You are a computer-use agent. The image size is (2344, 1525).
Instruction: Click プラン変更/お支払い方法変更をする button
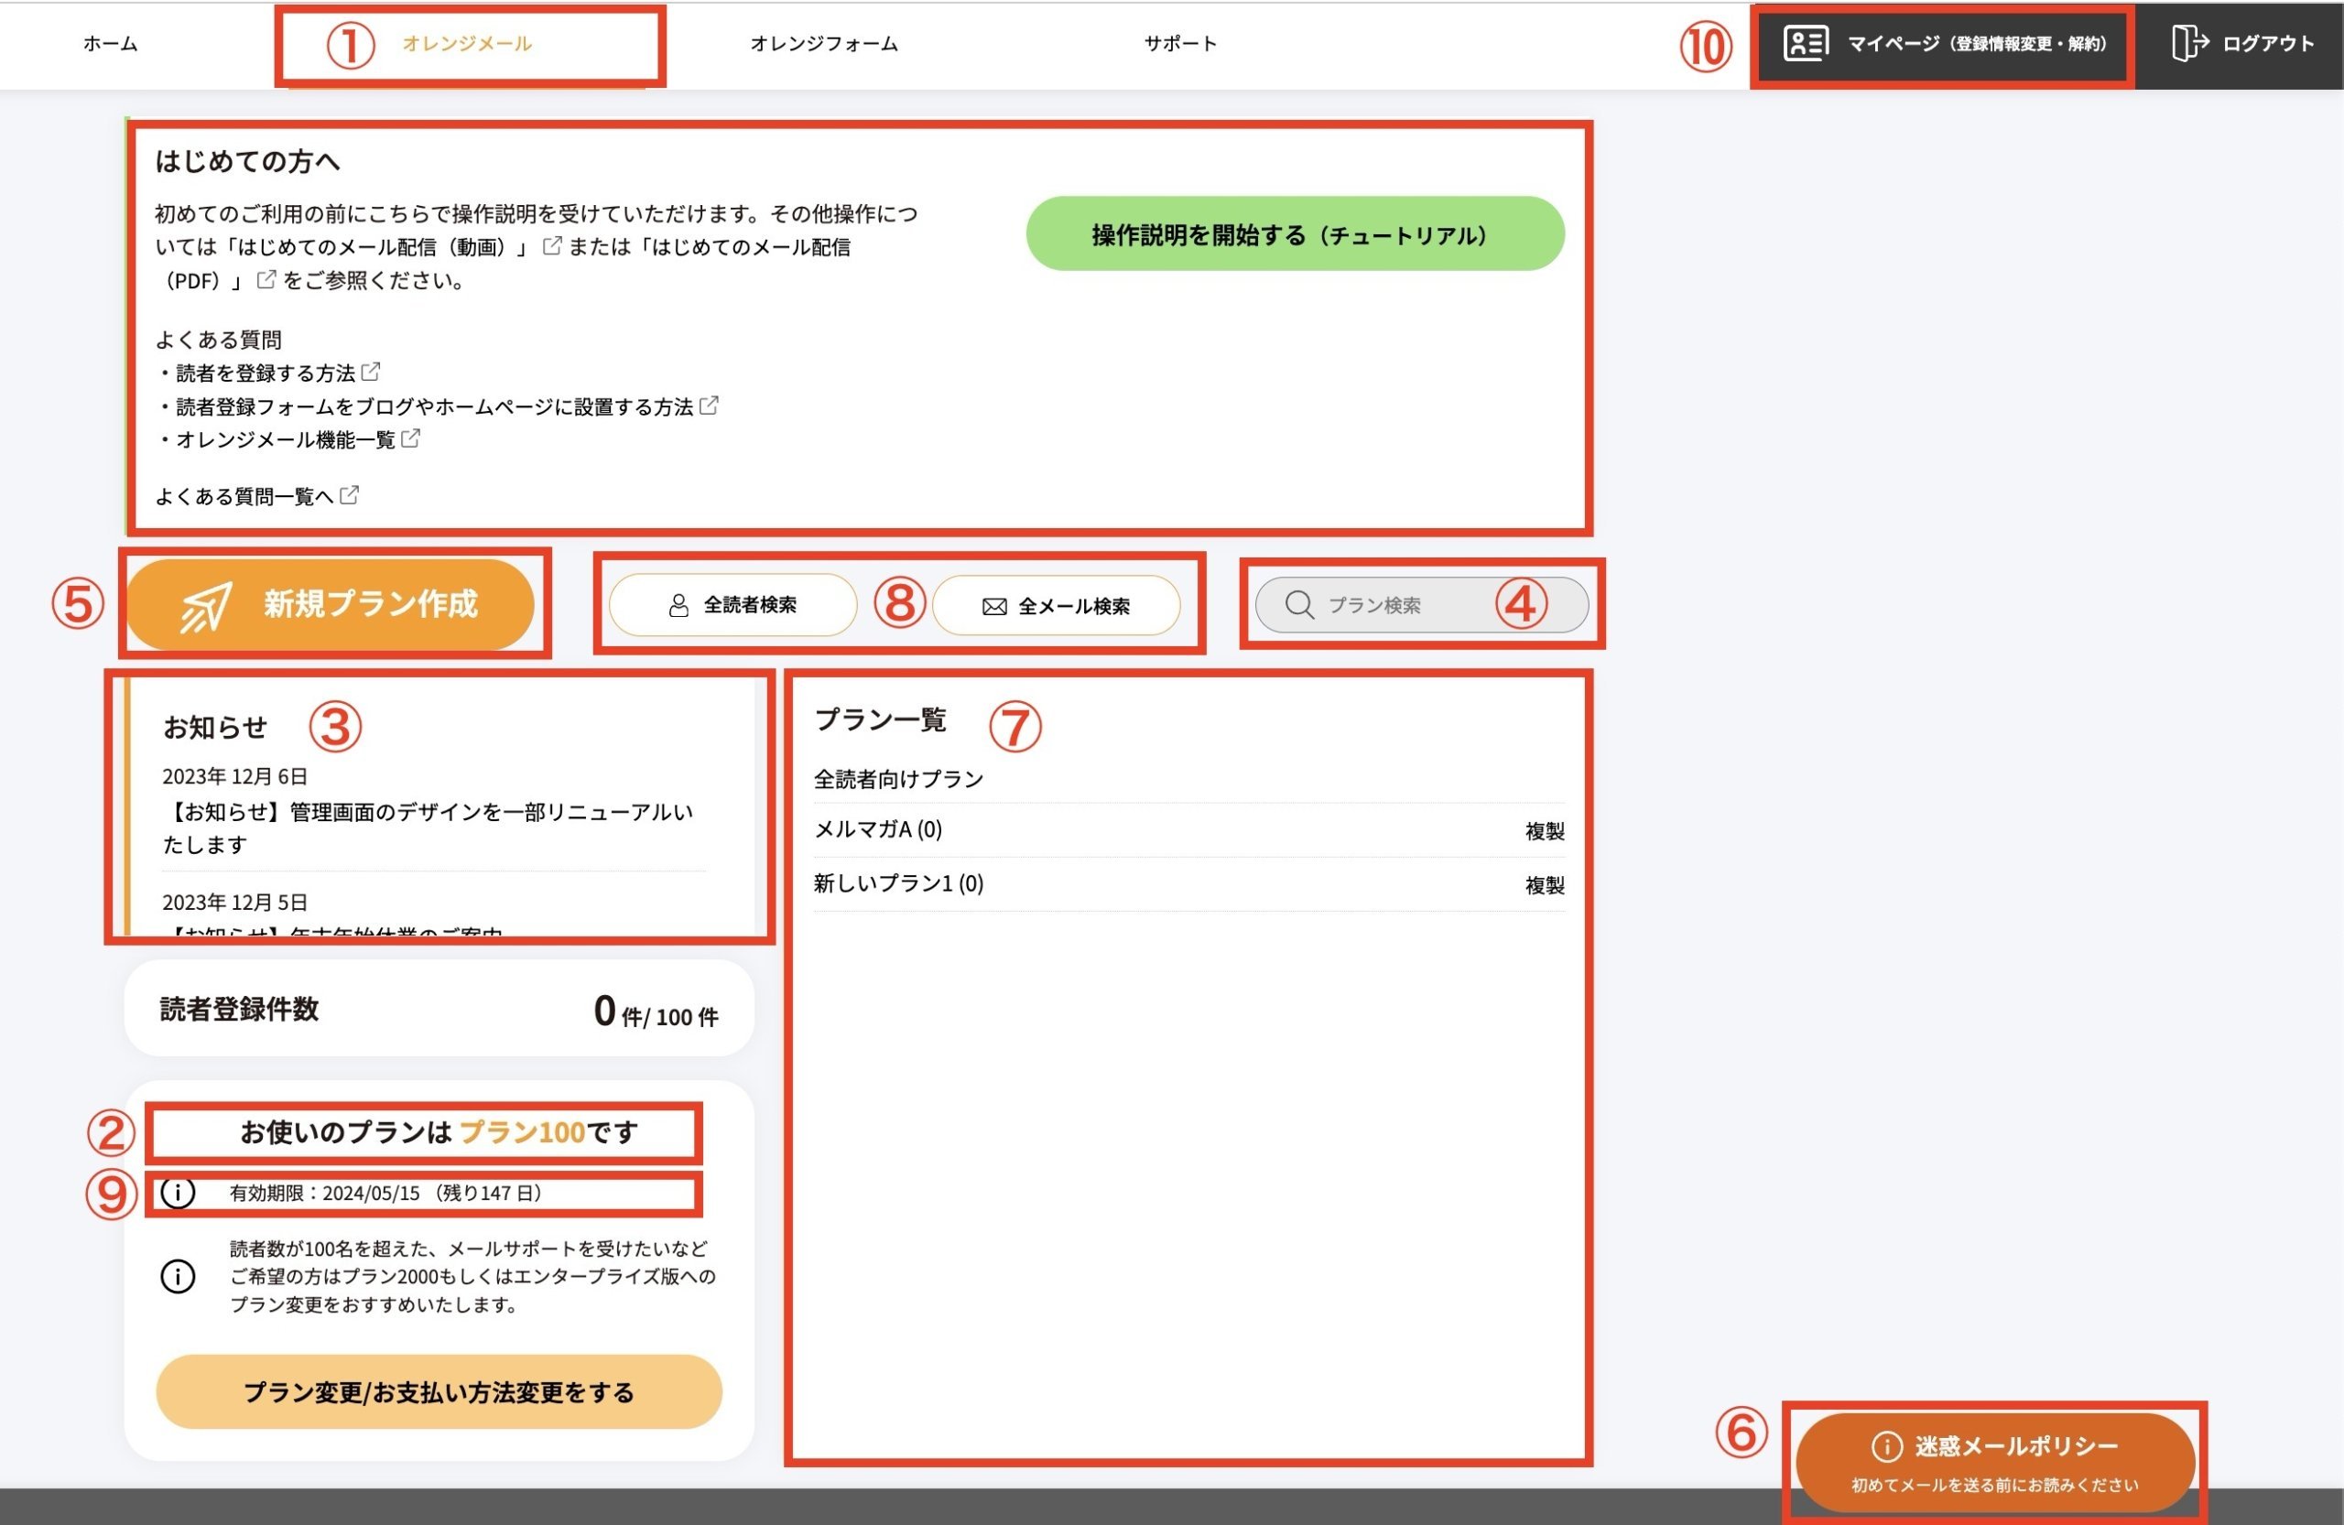click(439, 1392)
